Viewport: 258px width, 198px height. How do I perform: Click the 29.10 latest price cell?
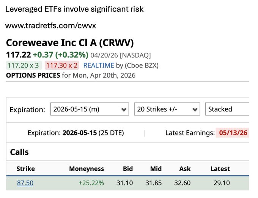click(x=221, y=183)
